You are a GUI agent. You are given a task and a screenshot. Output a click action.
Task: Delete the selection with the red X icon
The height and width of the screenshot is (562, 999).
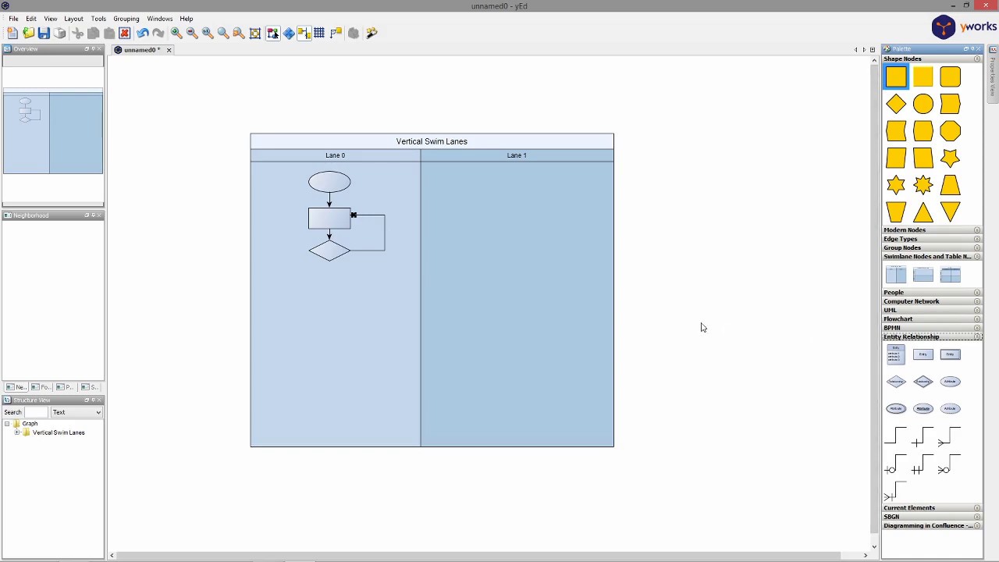click(124, 33)
